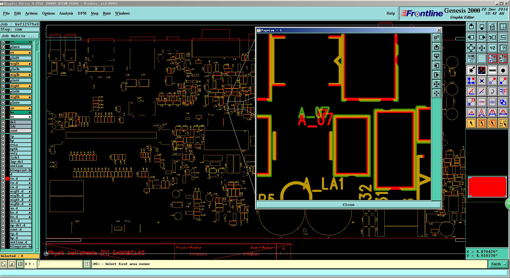Viewport: 510px width, 278px height.
Task: Click the home view icon
Action: (x=492, y=27)
